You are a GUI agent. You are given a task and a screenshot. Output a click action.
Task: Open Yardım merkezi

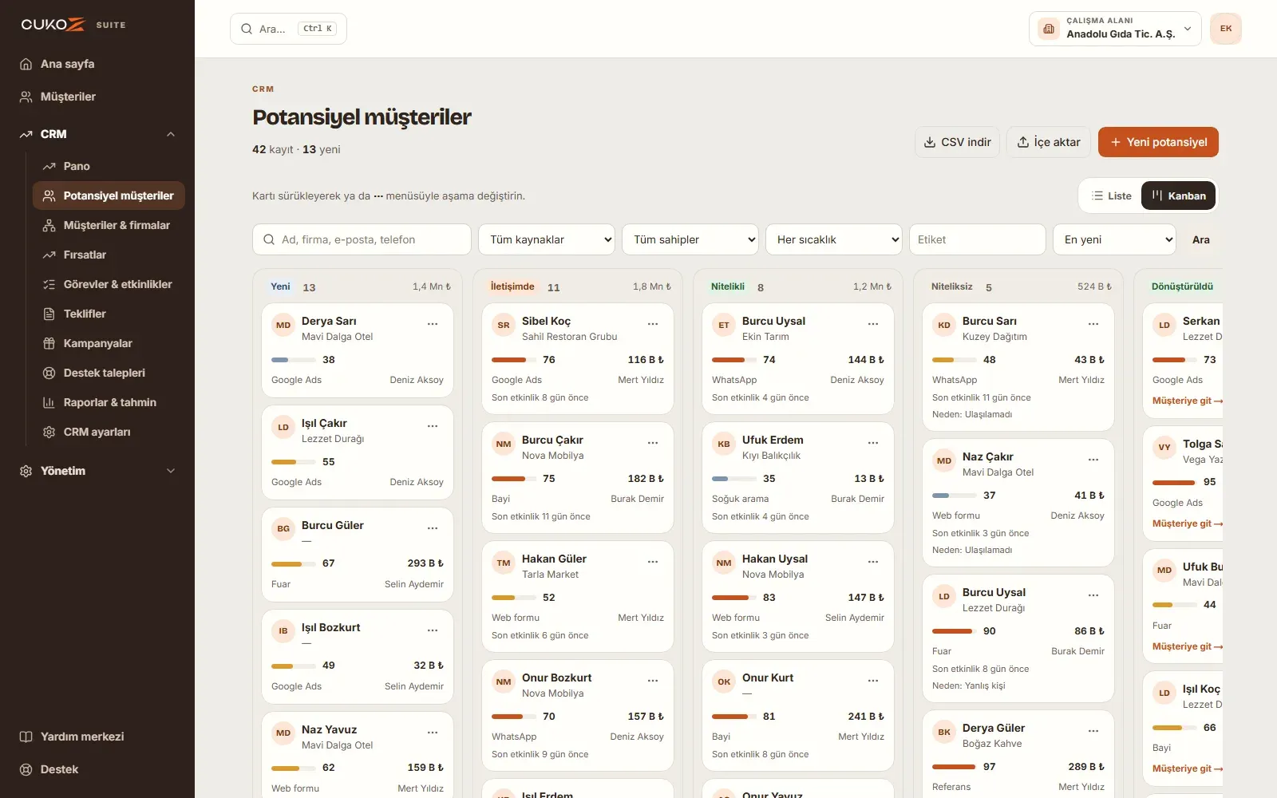click(x=97, y=737)
